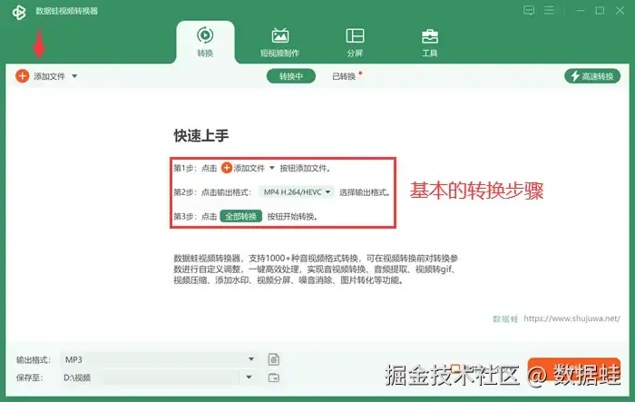Click the https://www.shujuwa.net/ link
The height and width of the screenshot is (402, 635).
[571, 319]
